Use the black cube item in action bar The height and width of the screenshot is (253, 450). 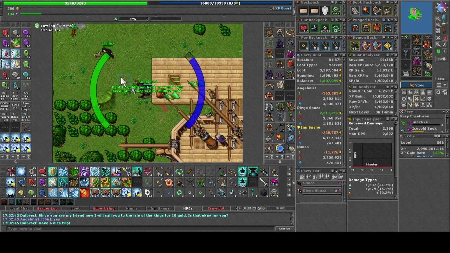click(264, 193)
